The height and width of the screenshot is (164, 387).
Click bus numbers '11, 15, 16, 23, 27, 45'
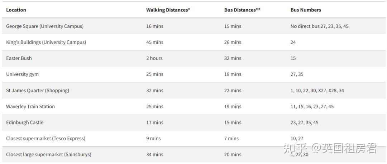point(312,106)
